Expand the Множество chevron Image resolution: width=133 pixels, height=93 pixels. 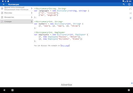point(32,17)
